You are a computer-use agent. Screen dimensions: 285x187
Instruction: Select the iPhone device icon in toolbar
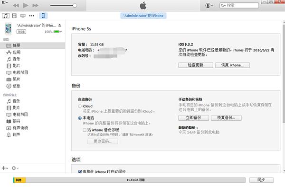click(43, 16)
